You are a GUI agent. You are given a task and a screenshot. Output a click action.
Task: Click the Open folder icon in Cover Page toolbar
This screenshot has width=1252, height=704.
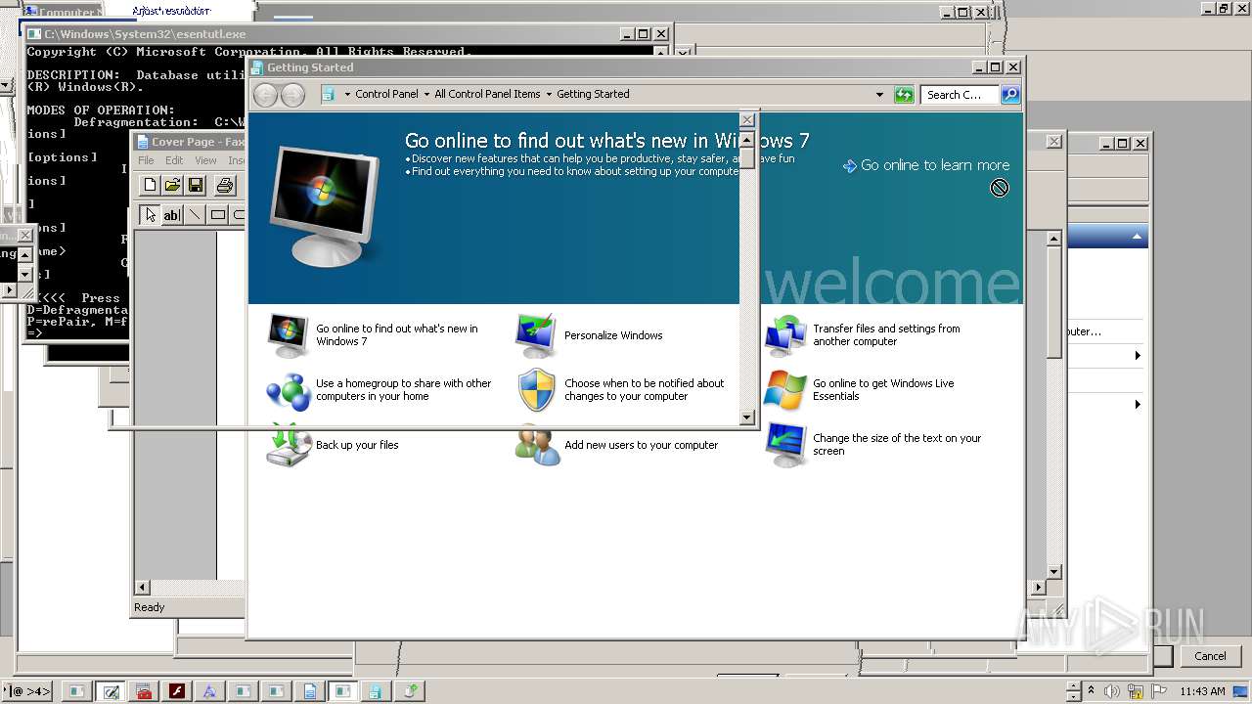click(172, 185)
